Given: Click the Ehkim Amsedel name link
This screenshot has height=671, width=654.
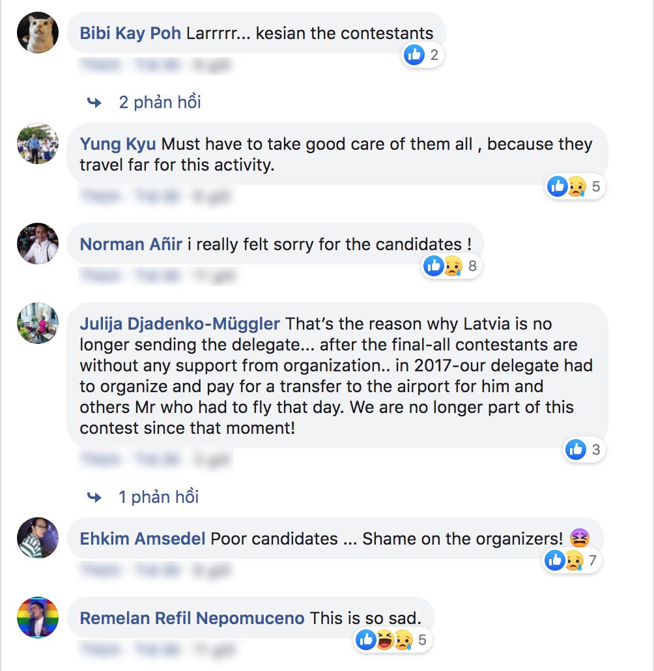Looking at the screenshot, I should point(143,539).
